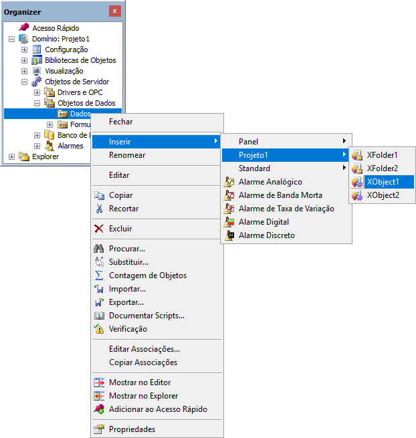Image resolution: width=416 pixels, height=438 pixels.
Task: Click the Banco de Dados cylinder icon
Action: 49,135
